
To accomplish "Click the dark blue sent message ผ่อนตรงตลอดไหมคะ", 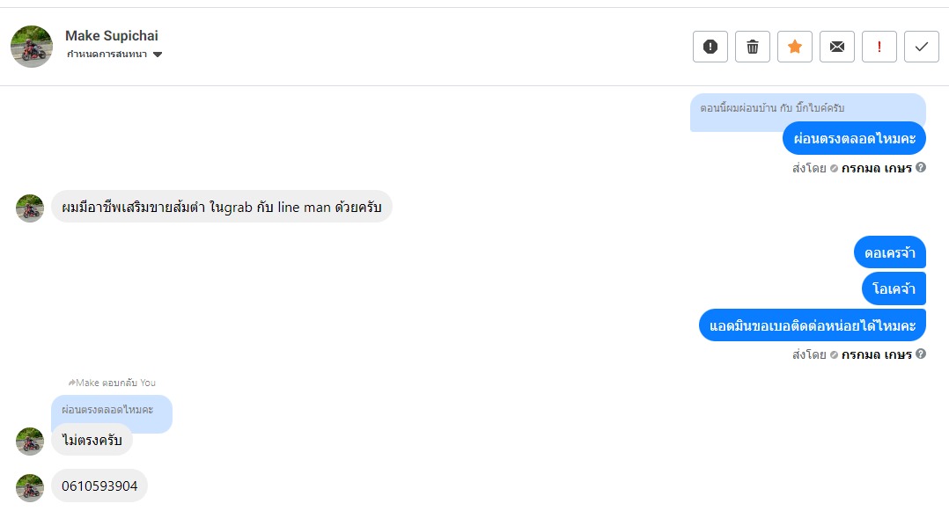I will [854, 138].
